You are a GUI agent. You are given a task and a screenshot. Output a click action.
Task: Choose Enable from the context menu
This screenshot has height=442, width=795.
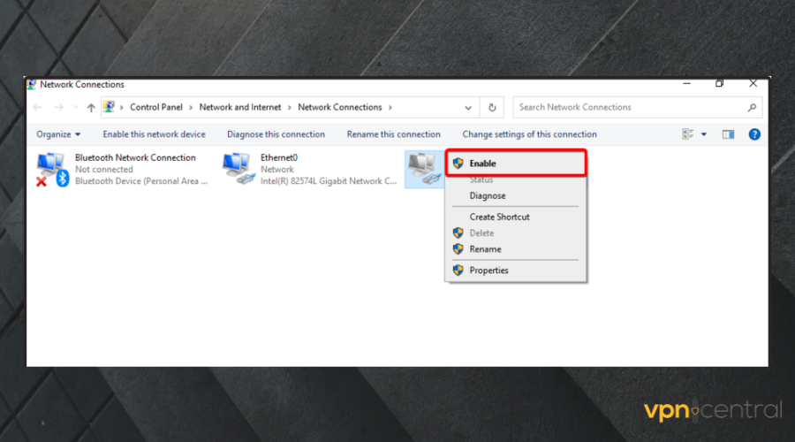pyautogui.click(x=482, y=164)
